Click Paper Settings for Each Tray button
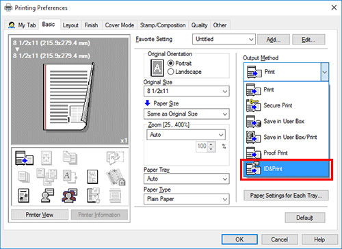The width and height of the screenshot is (342, 249). point(286,196)
